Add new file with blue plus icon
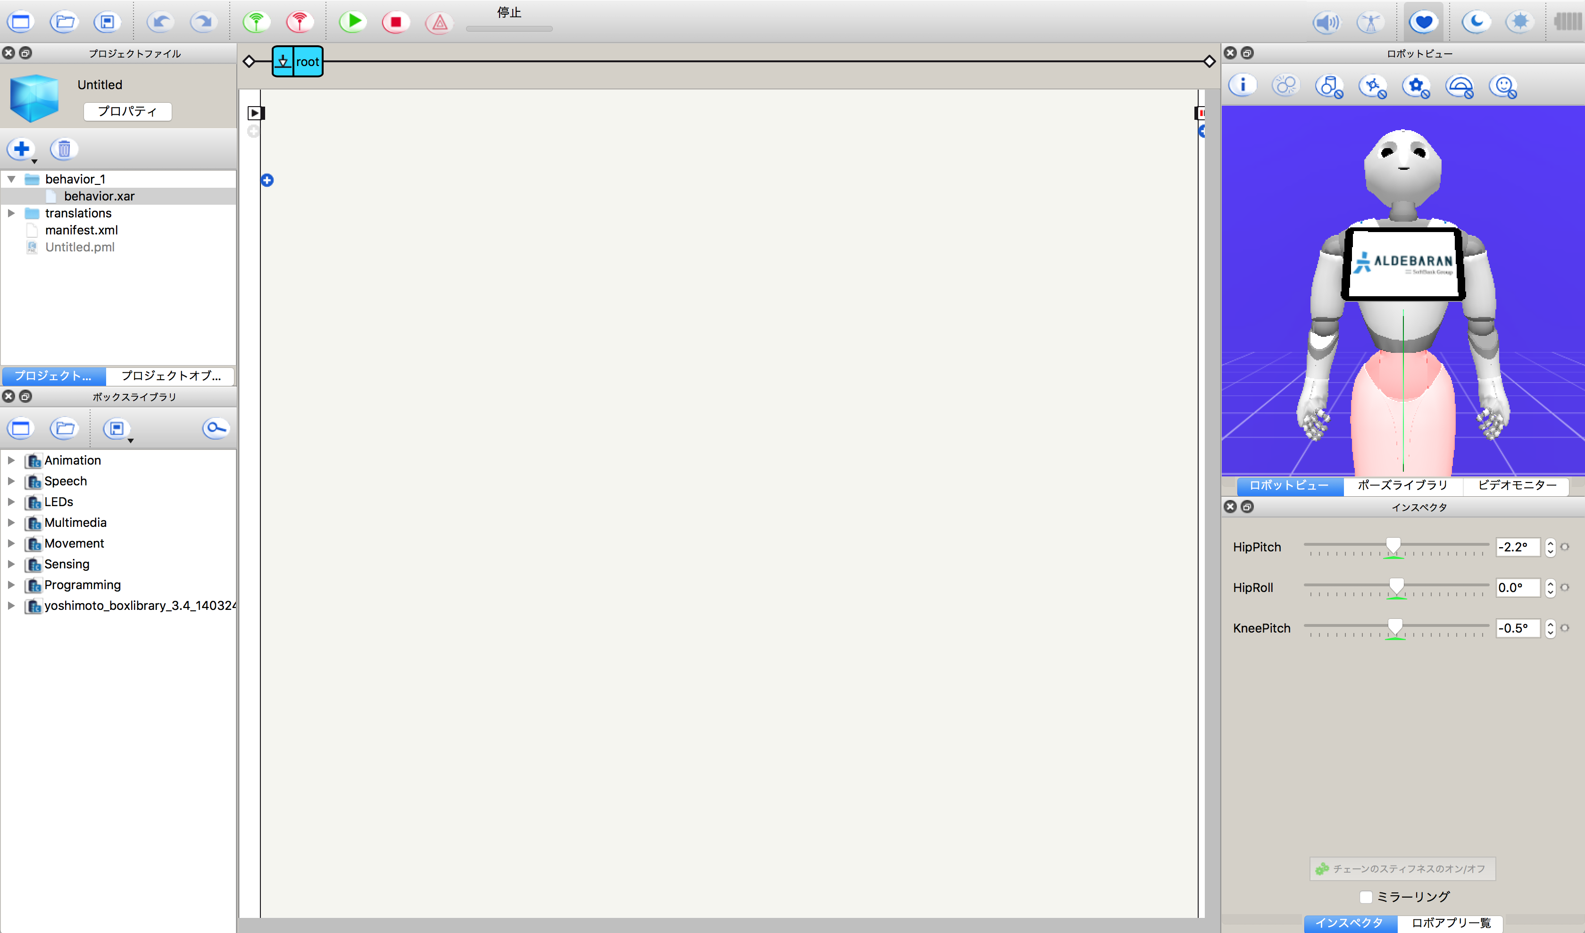 21,149
